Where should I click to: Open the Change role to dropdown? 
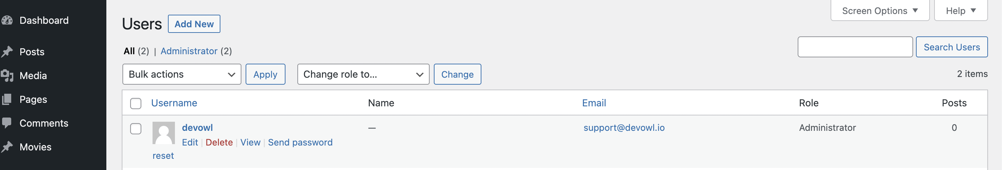tap(362, 74)
